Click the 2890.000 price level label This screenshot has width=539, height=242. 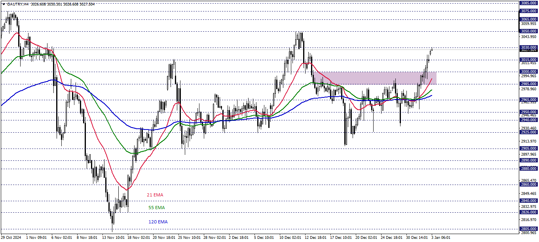(x=528, y=160)
